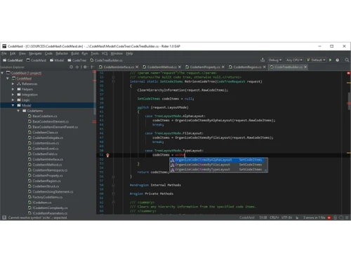Expand Logic folder

click(x=13, y=100)
